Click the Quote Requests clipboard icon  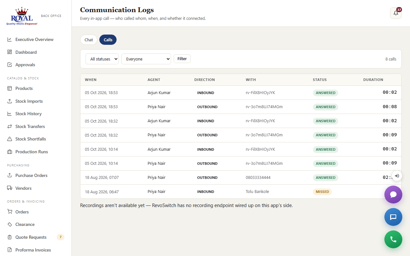(x=10, y=237)
